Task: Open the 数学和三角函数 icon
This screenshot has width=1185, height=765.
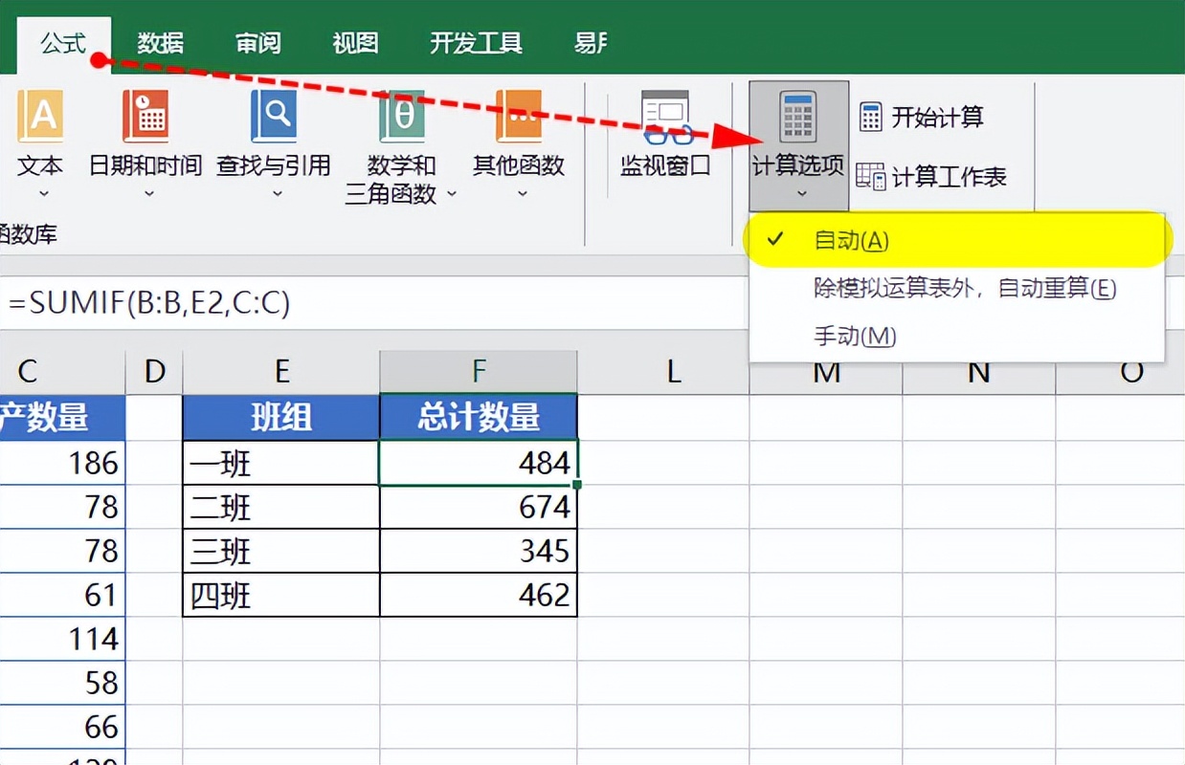Action: [402, 117]
